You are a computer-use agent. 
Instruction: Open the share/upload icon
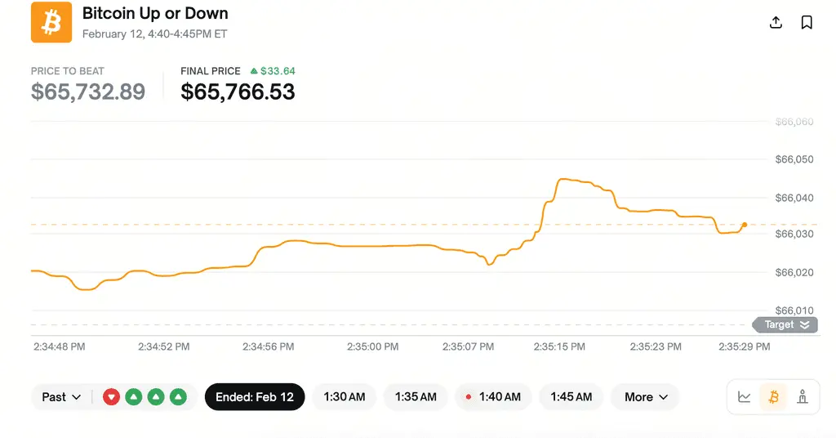pos(776,22)
